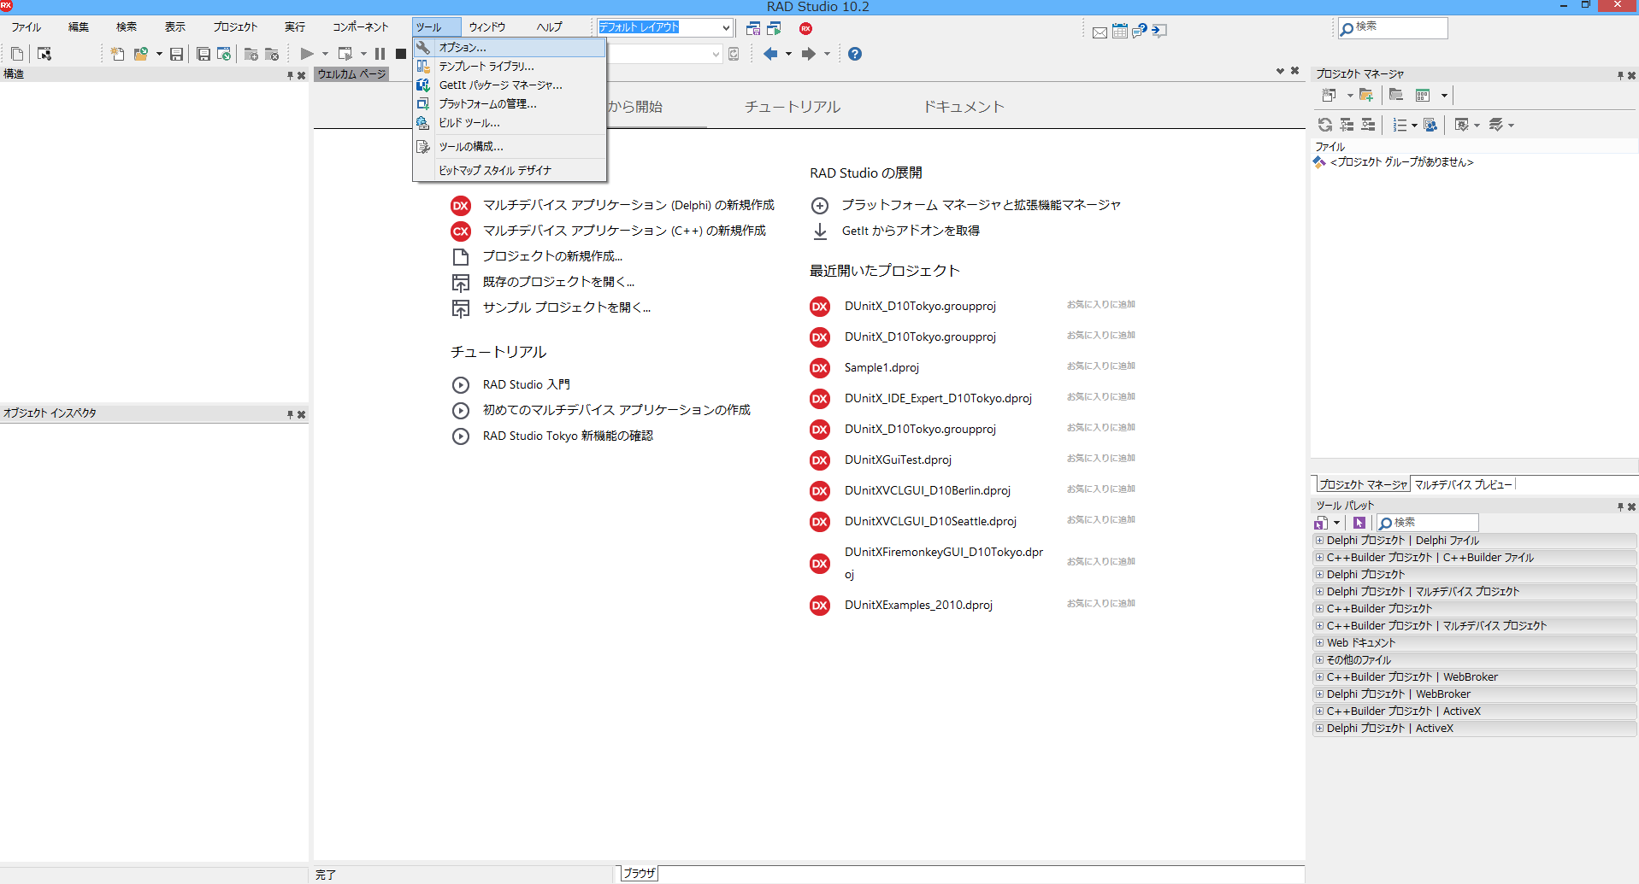Click the chat bubbles help icon in title area
1639x884 pixels.
tap(1140, 31)
